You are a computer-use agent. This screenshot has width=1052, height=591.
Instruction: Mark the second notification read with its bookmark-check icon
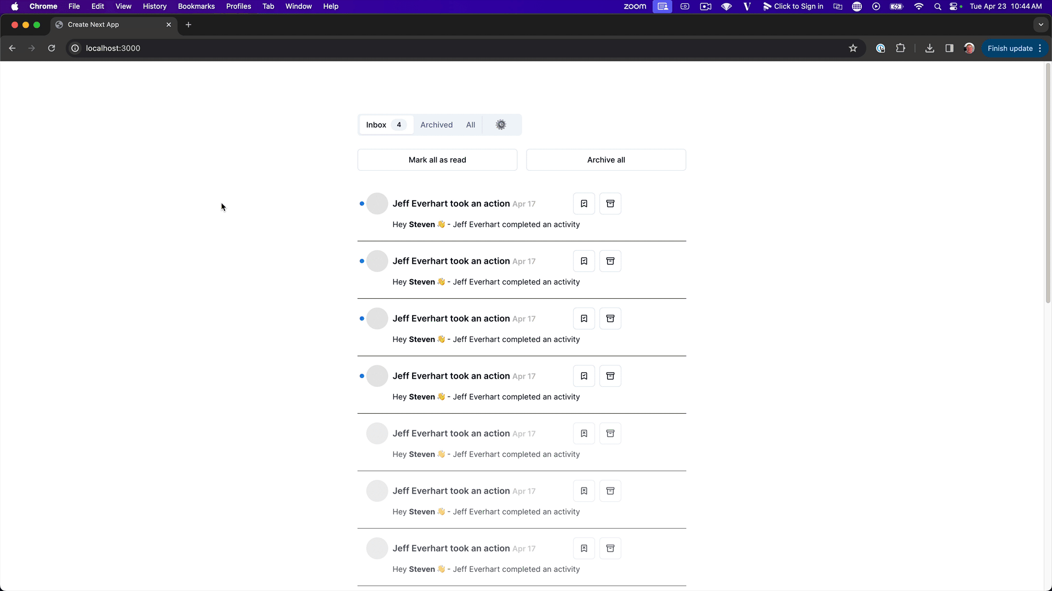[x=584, y=261]
